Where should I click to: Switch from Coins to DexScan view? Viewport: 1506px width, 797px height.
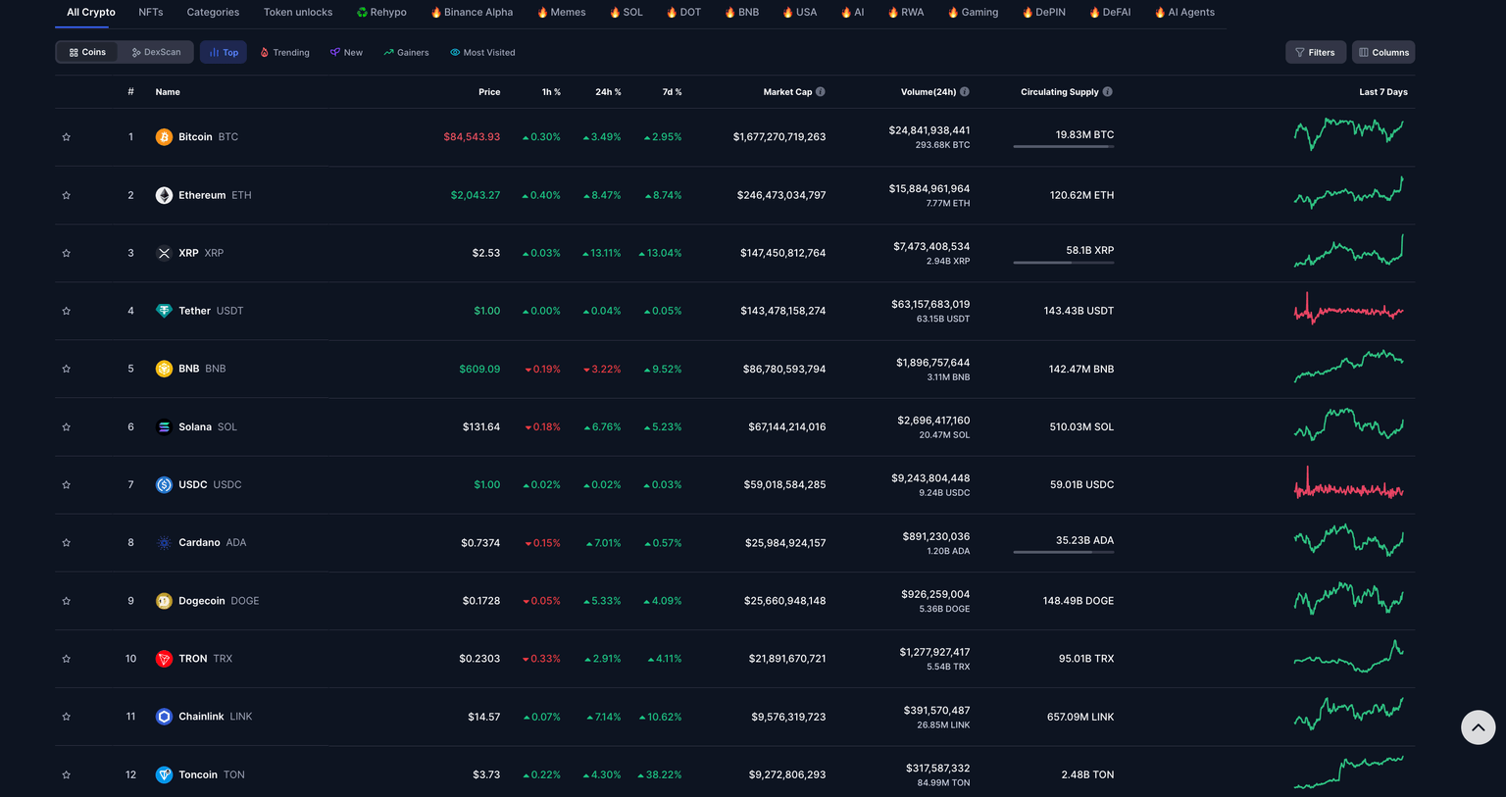[156, 52]
